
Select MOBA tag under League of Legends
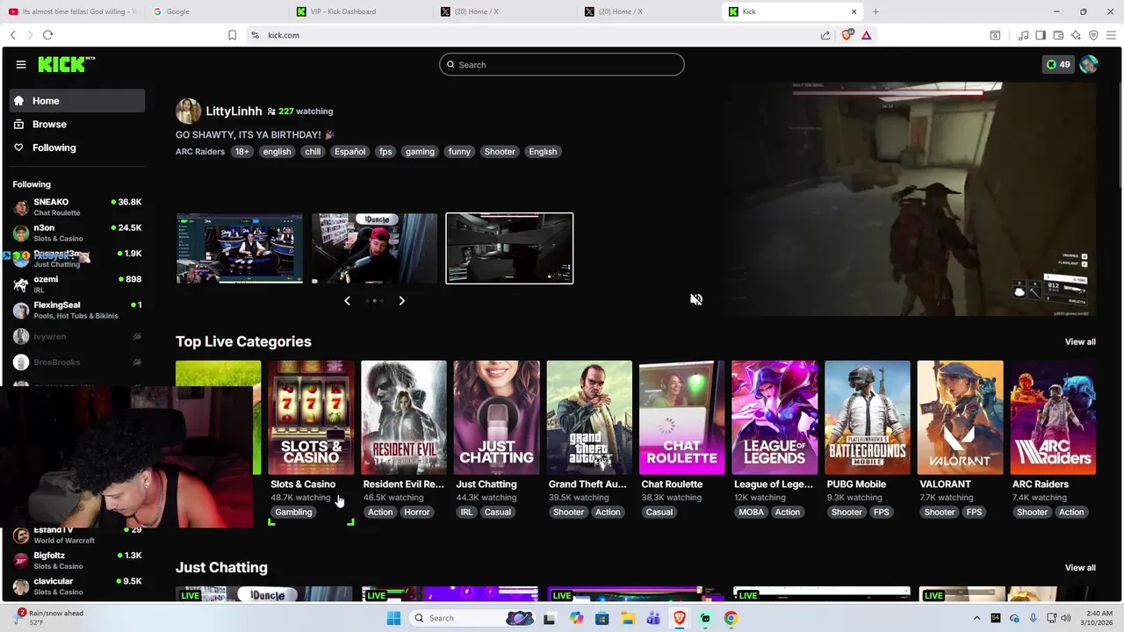click(751, 513)
